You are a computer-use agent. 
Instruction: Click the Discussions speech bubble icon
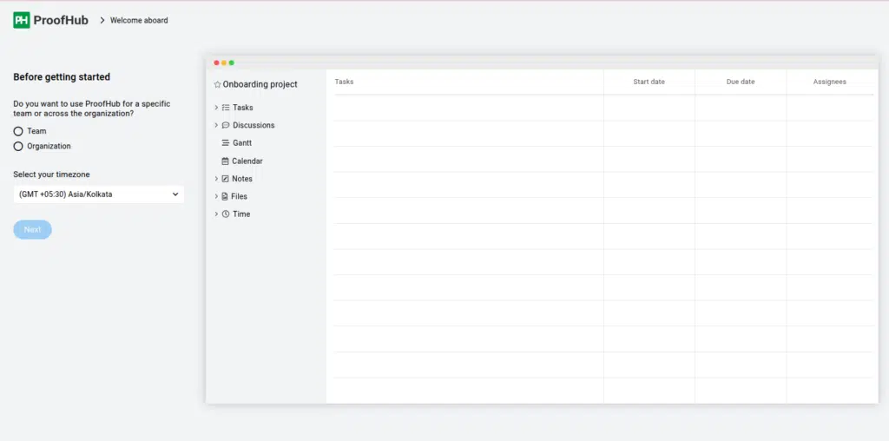tap(226, 125)
